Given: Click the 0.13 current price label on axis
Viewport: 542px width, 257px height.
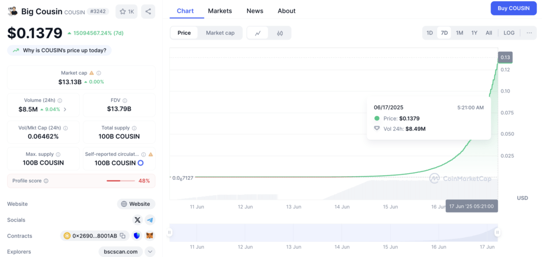Looking at the screenshot, I should coord(505,57).
